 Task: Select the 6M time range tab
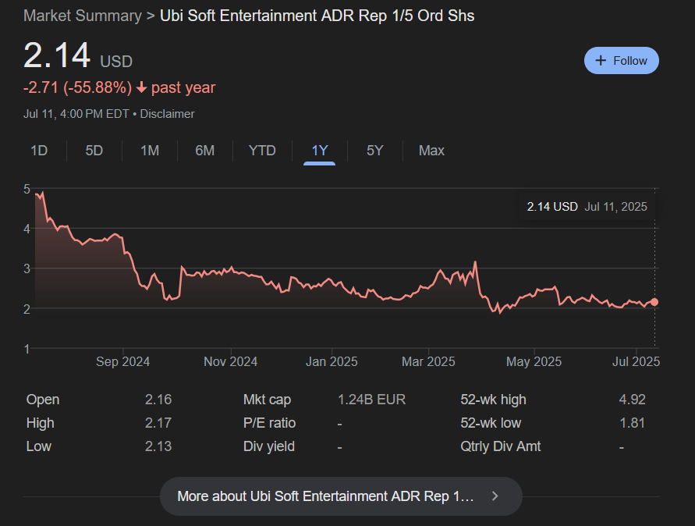pos(205,151)
